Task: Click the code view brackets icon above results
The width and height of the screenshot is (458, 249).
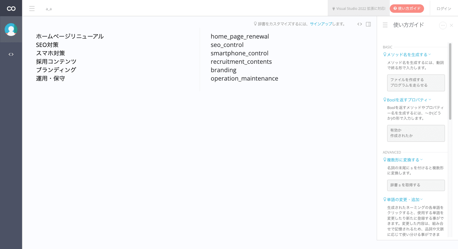Action: 360,24
